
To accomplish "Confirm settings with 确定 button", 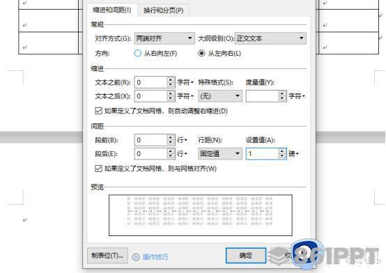I will [x=246, y=256].
